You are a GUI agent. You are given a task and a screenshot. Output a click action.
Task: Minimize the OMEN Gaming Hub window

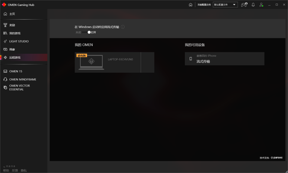pyautogui.click(x=269, y=5)
